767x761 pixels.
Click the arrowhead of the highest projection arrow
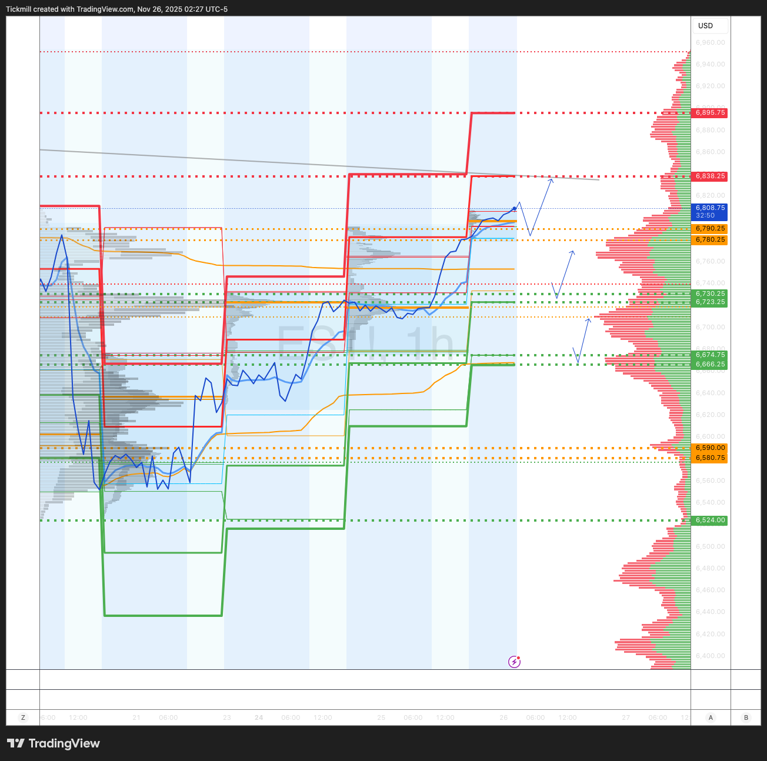552,179
